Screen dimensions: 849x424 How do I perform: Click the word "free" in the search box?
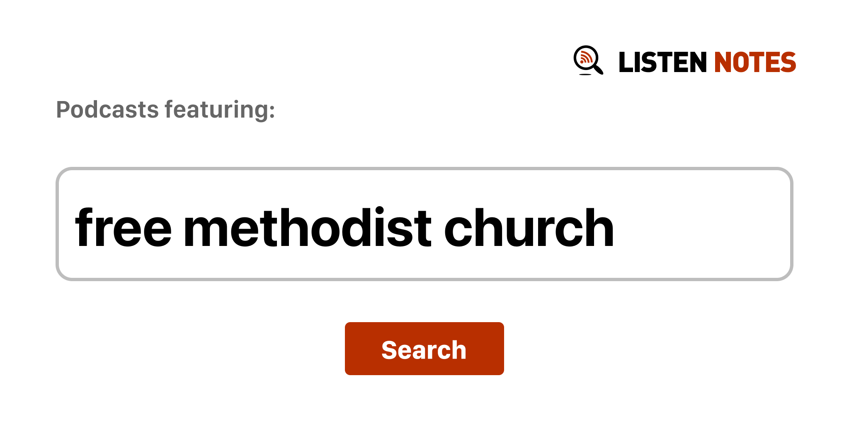123,228
